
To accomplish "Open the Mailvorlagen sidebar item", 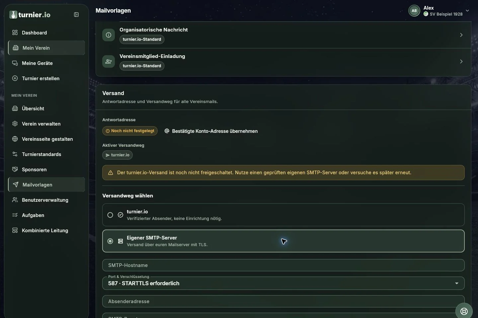I will [x=46, y=185].
